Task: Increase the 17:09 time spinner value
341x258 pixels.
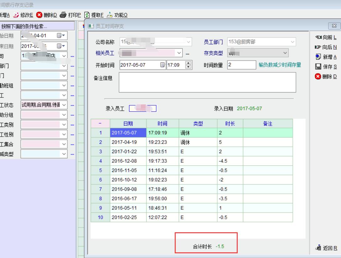Action: 188,64
